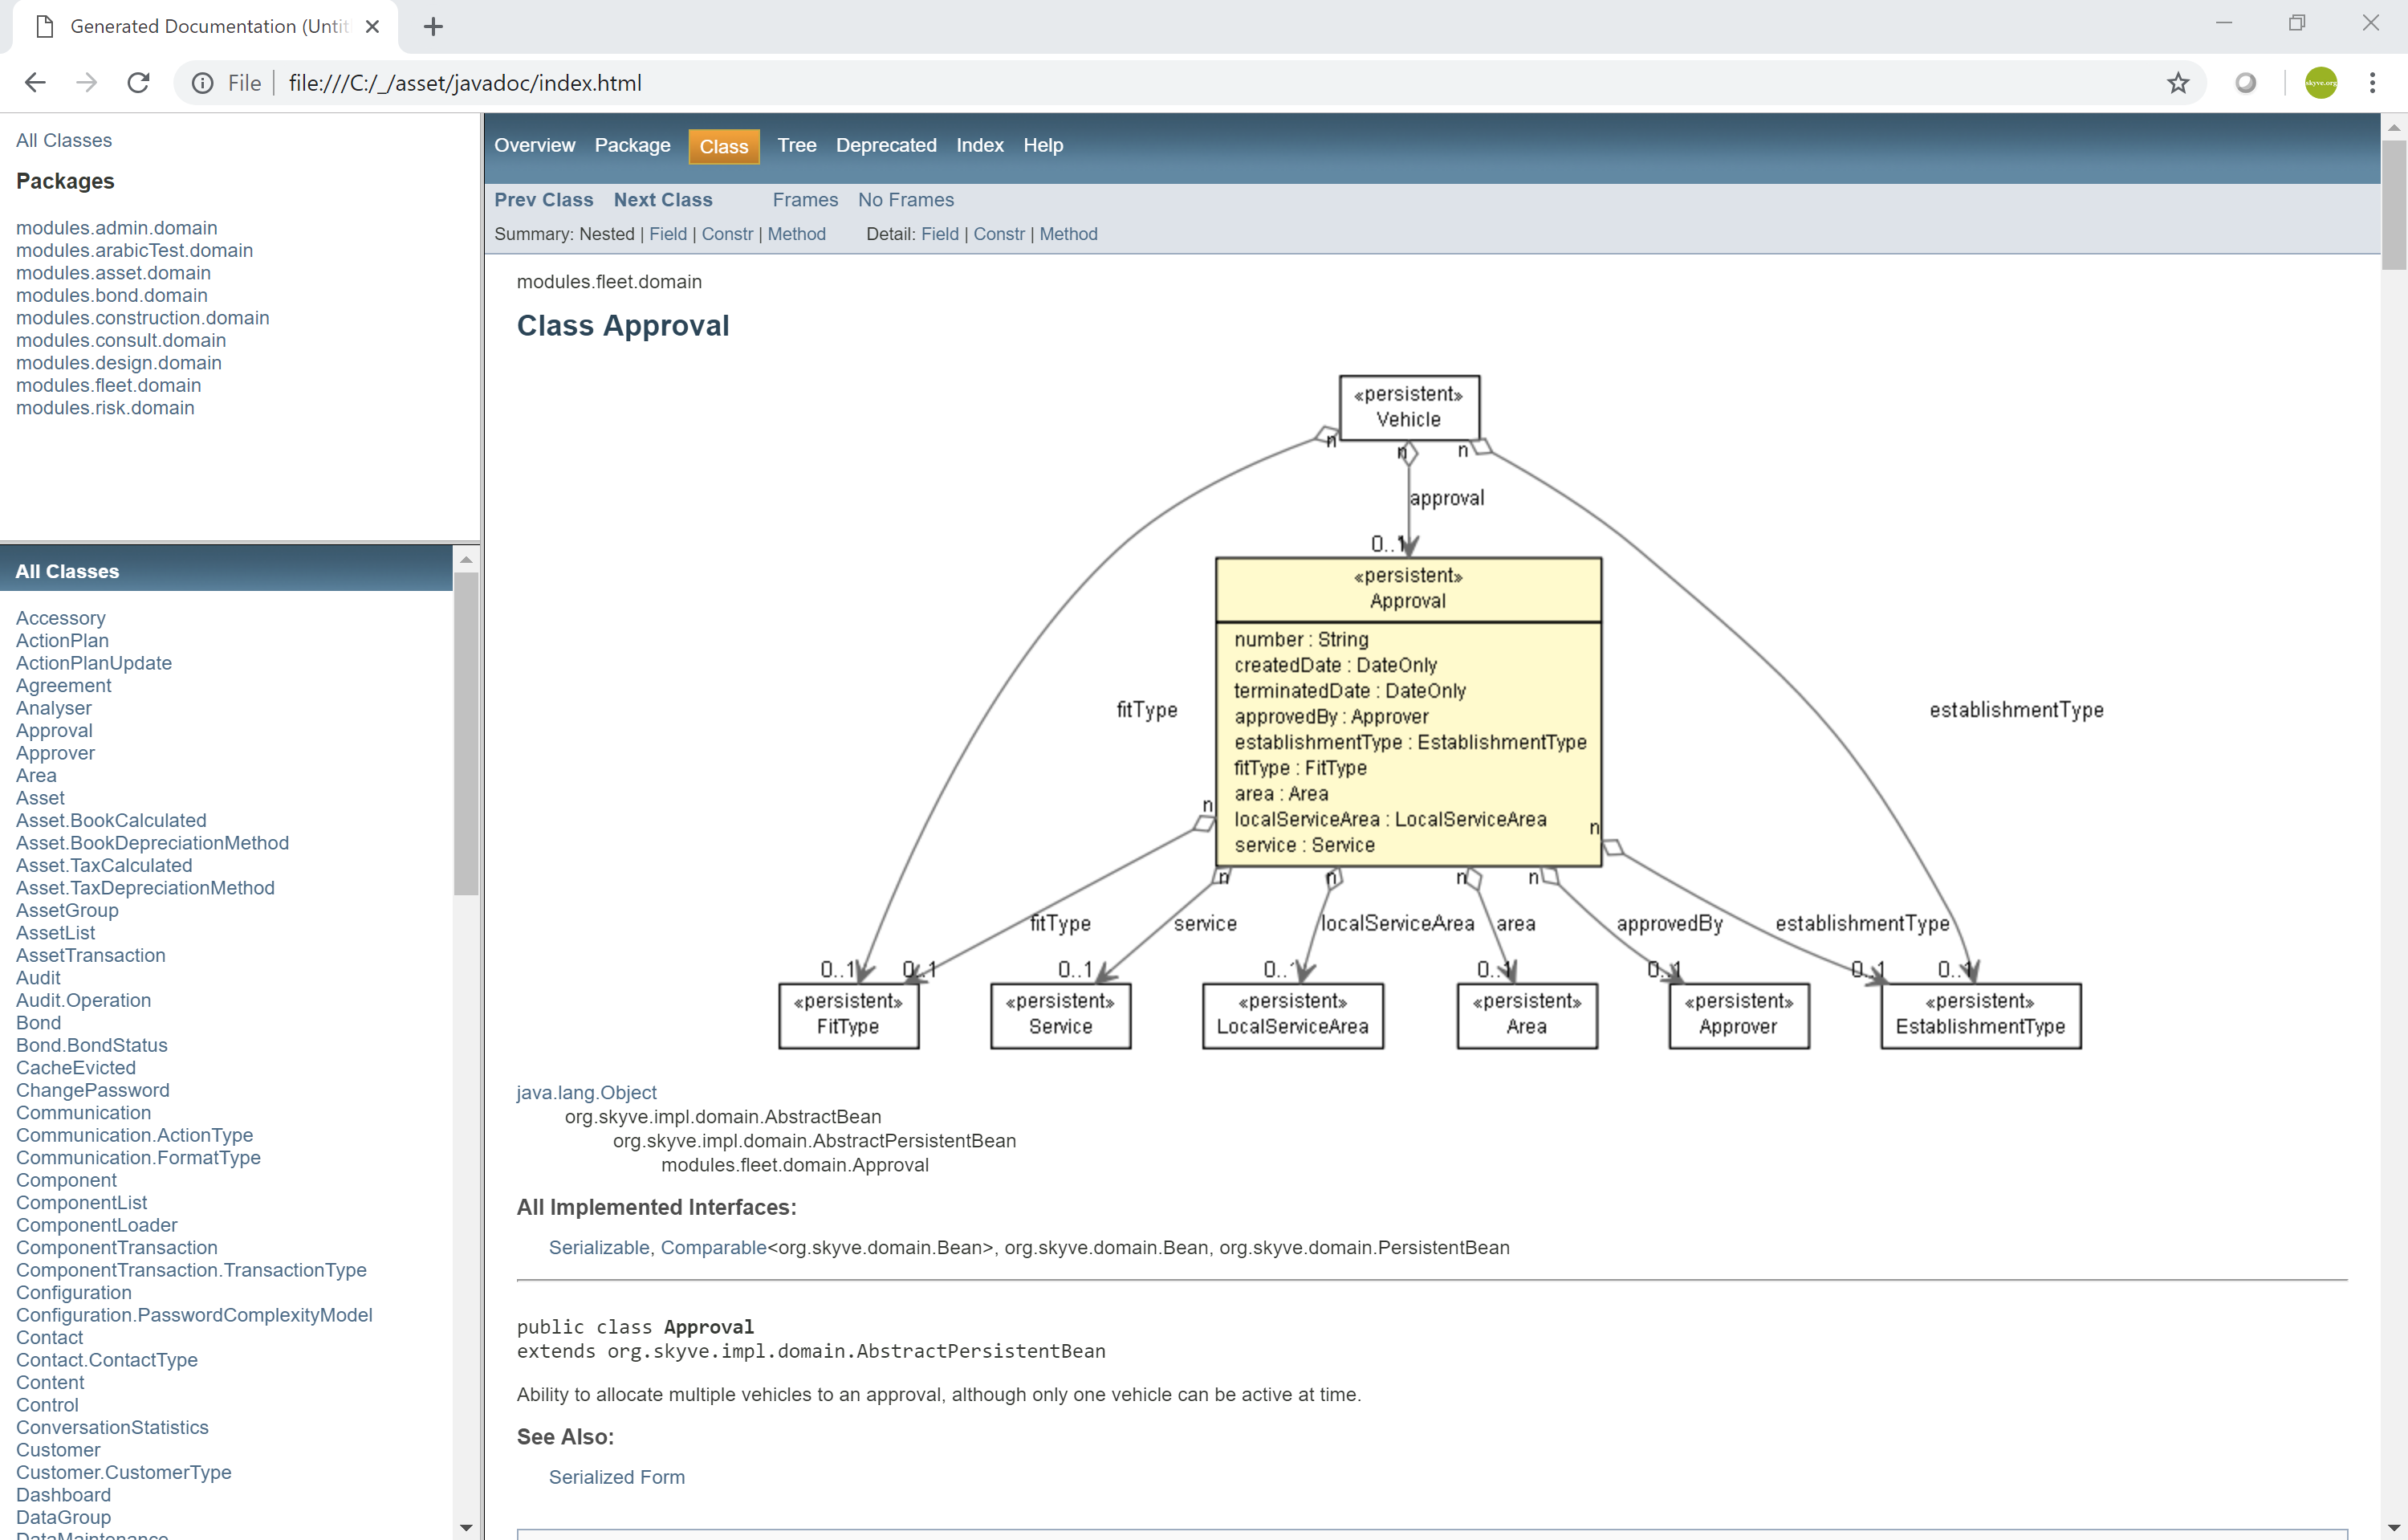Open the Deprecated navigation item
Image resolution: width=2408 pixels, height=1540 pixels.
886,146
